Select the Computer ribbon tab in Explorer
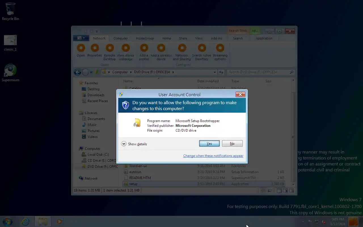The height and width of the screenshot is (227, 363). coord(121,38)
